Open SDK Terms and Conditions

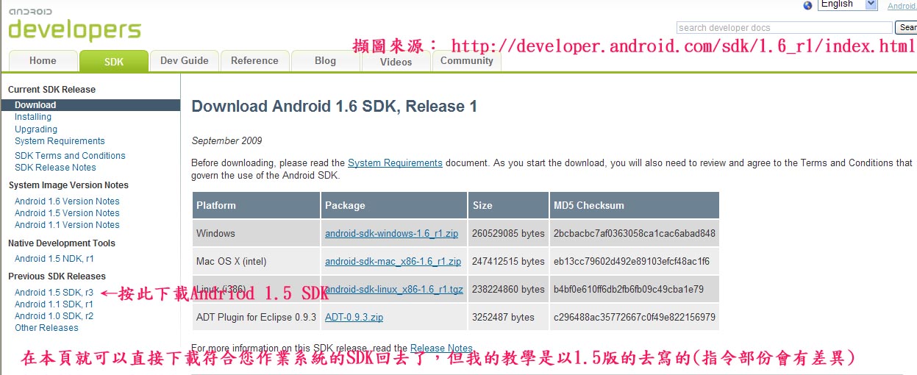(x=70, y=156)
